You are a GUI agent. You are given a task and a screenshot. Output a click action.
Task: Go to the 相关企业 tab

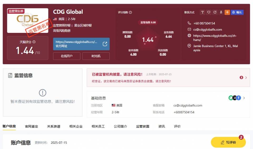point(76,126)
